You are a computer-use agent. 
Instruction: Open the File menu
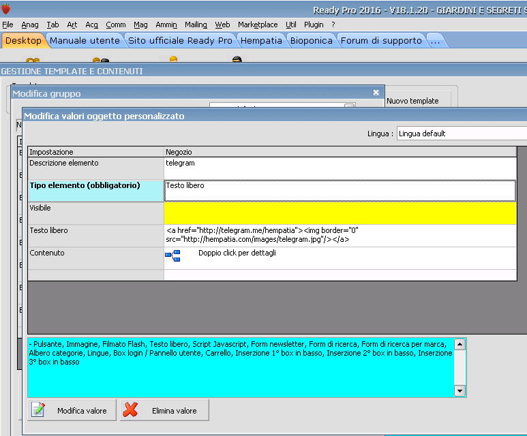(x=7, y=25)
